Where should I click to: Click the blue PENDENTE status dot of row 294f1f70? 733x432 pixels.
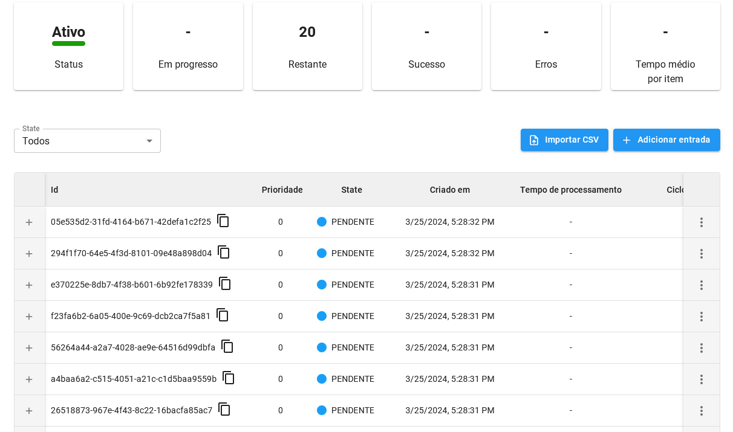[322, 253]
